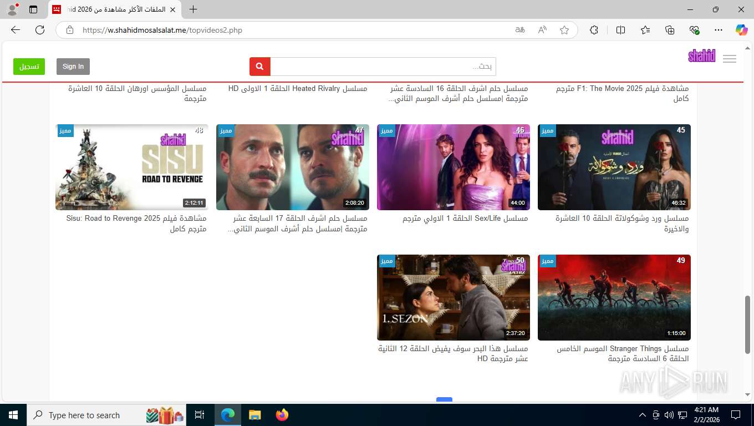The height and width of the screenshot is (426, 754).
Task: Toggle split screen icon
Action: [620, 30]
